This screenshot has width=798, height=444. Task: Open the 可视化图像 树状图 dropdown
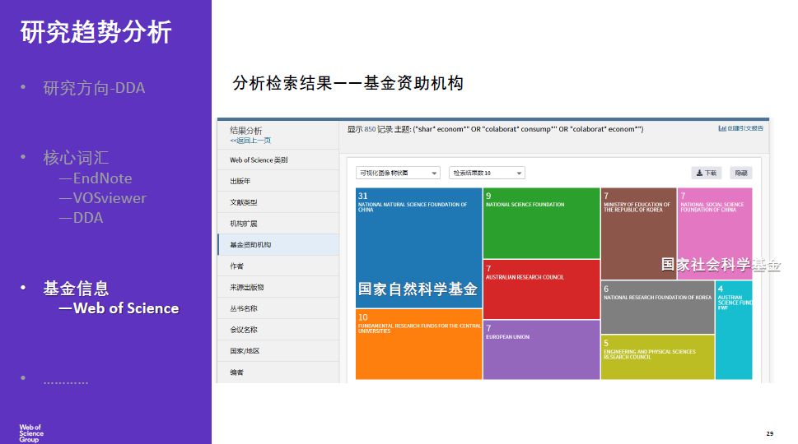[x=398, y=173]
